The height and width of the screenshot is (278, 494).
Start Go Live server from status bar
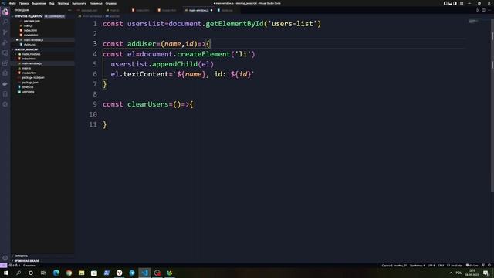point(472,266)
